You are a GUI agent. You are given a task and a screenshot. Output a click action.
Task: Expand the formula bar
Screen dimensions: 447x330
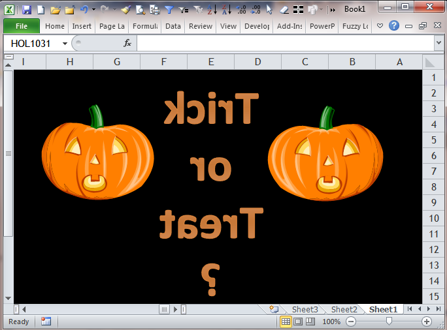pos(439,43)
